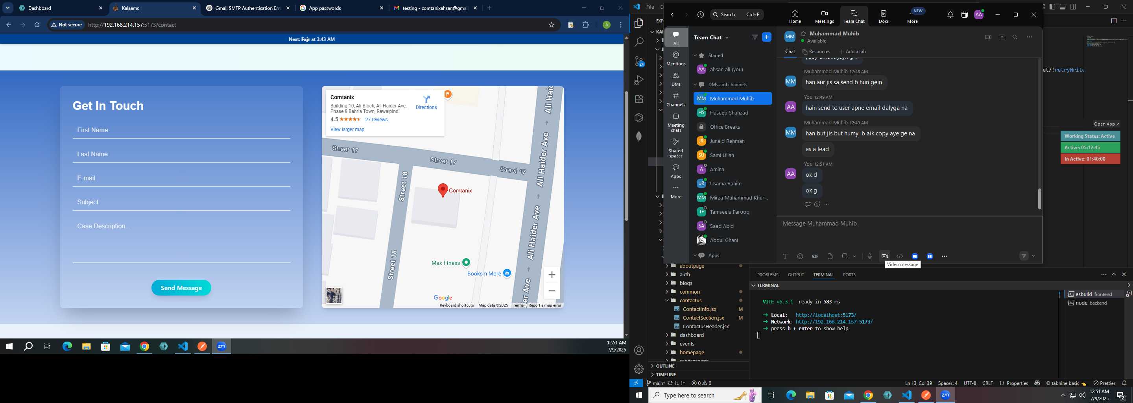The width and height of the screenshot is (1133, 403).
Task: Open the GIF picker in message toolbar
Action: click(x=815, y=257)
